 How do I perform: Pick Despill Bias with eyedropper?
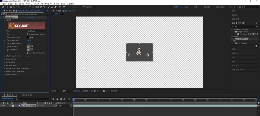pos(31,47)
